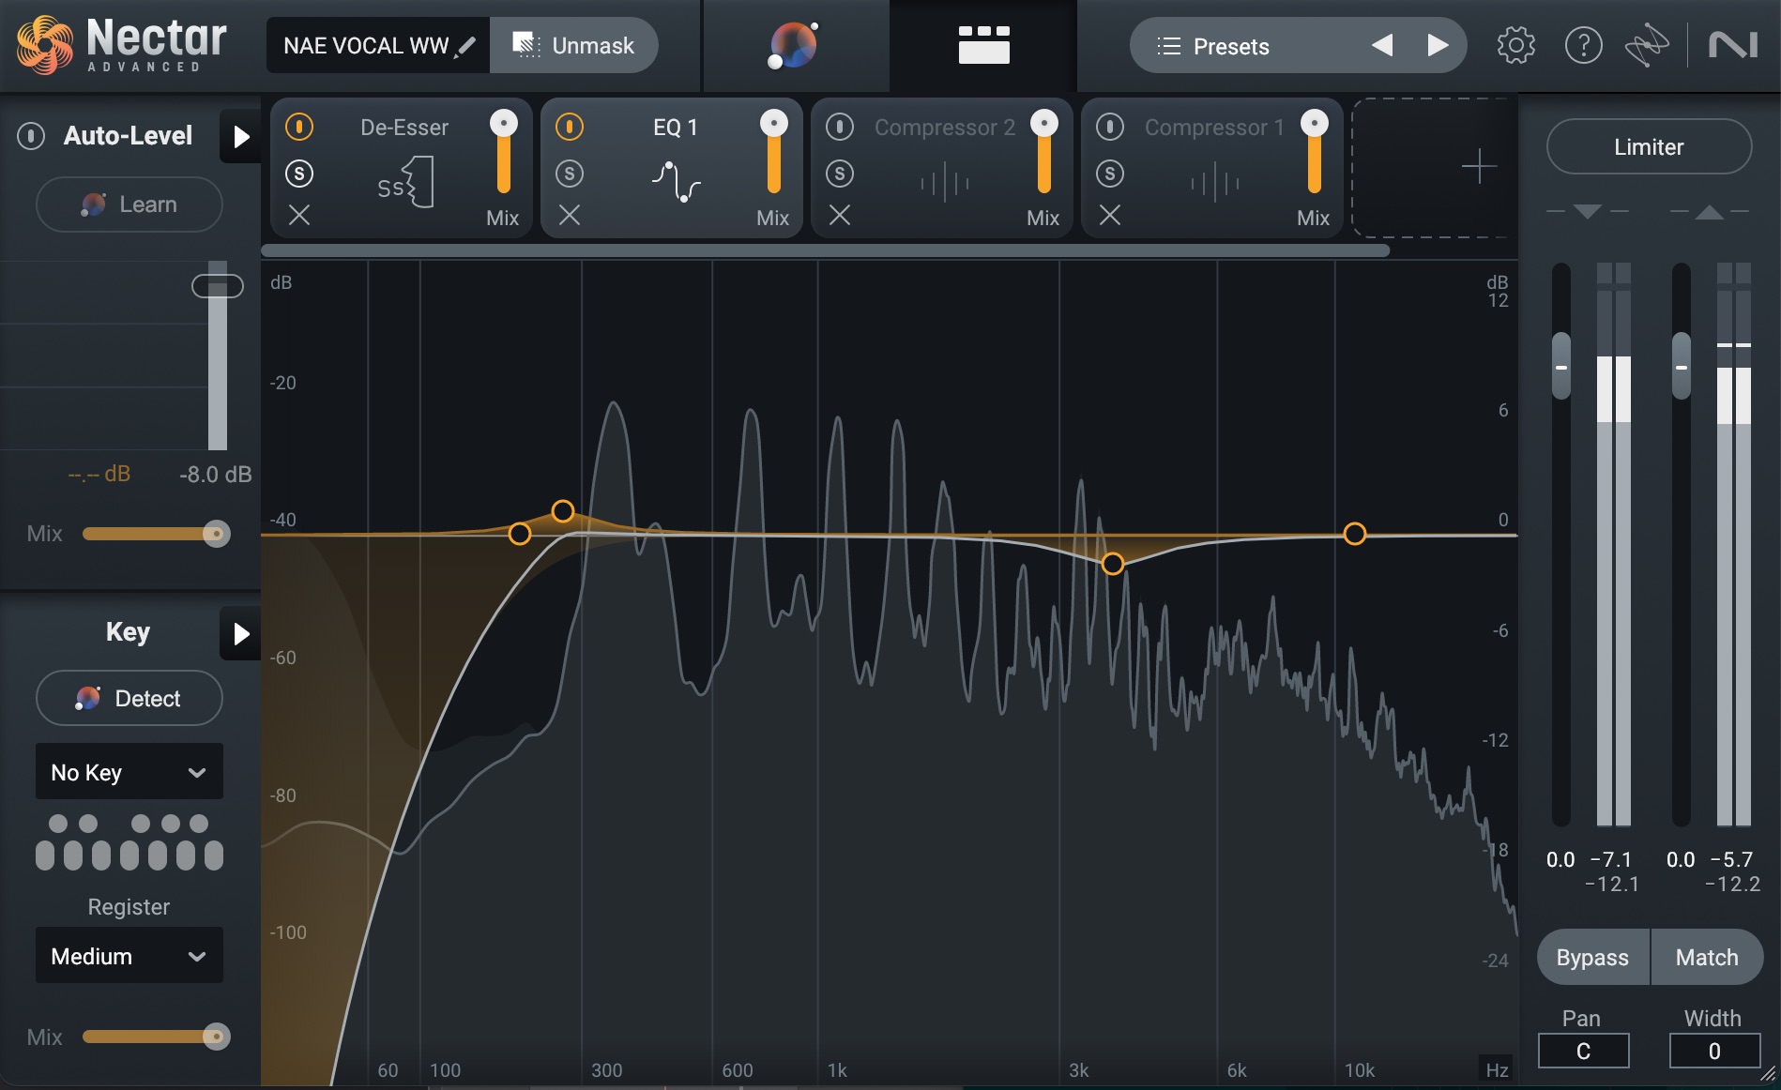Switch to the module chain view icon
This screenshot has width=1781, height=1090.
(x=983, y=44)
